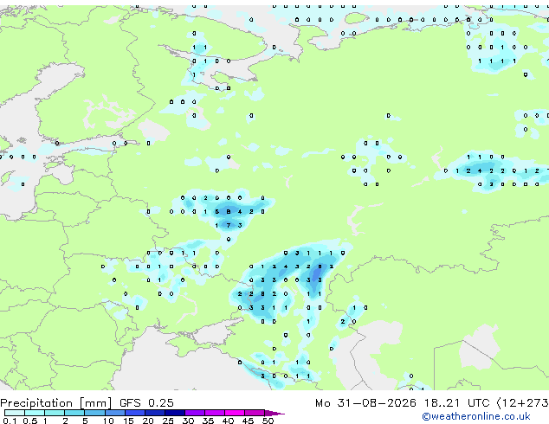Screen dimensions: 549x424
Task: Click the 10–15 mm blue swatch
Action: [x=114, y=413]
